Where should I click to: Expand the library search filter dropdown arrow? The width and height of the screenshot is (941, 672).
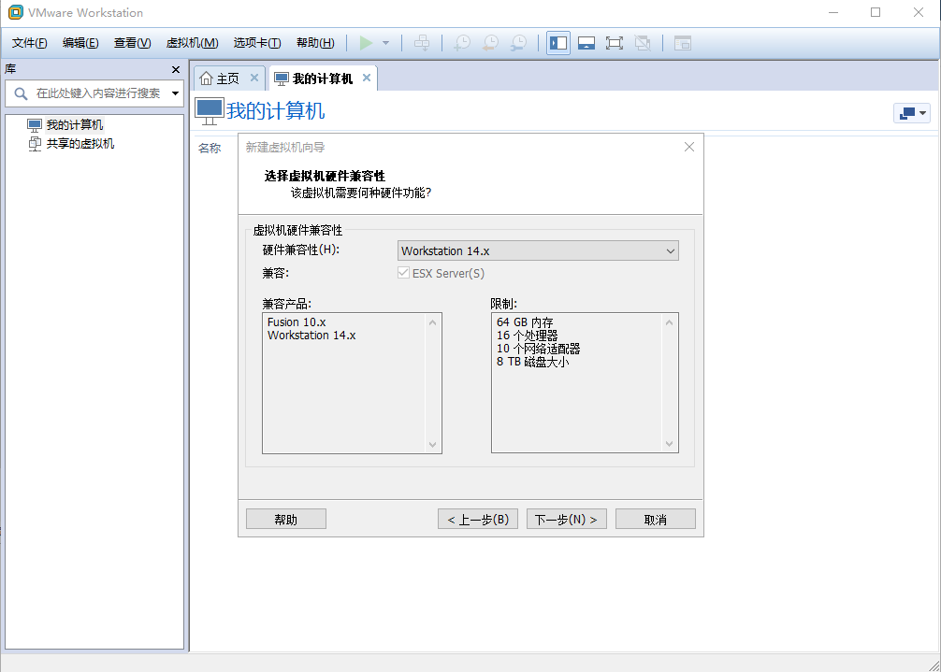point(175,93)
